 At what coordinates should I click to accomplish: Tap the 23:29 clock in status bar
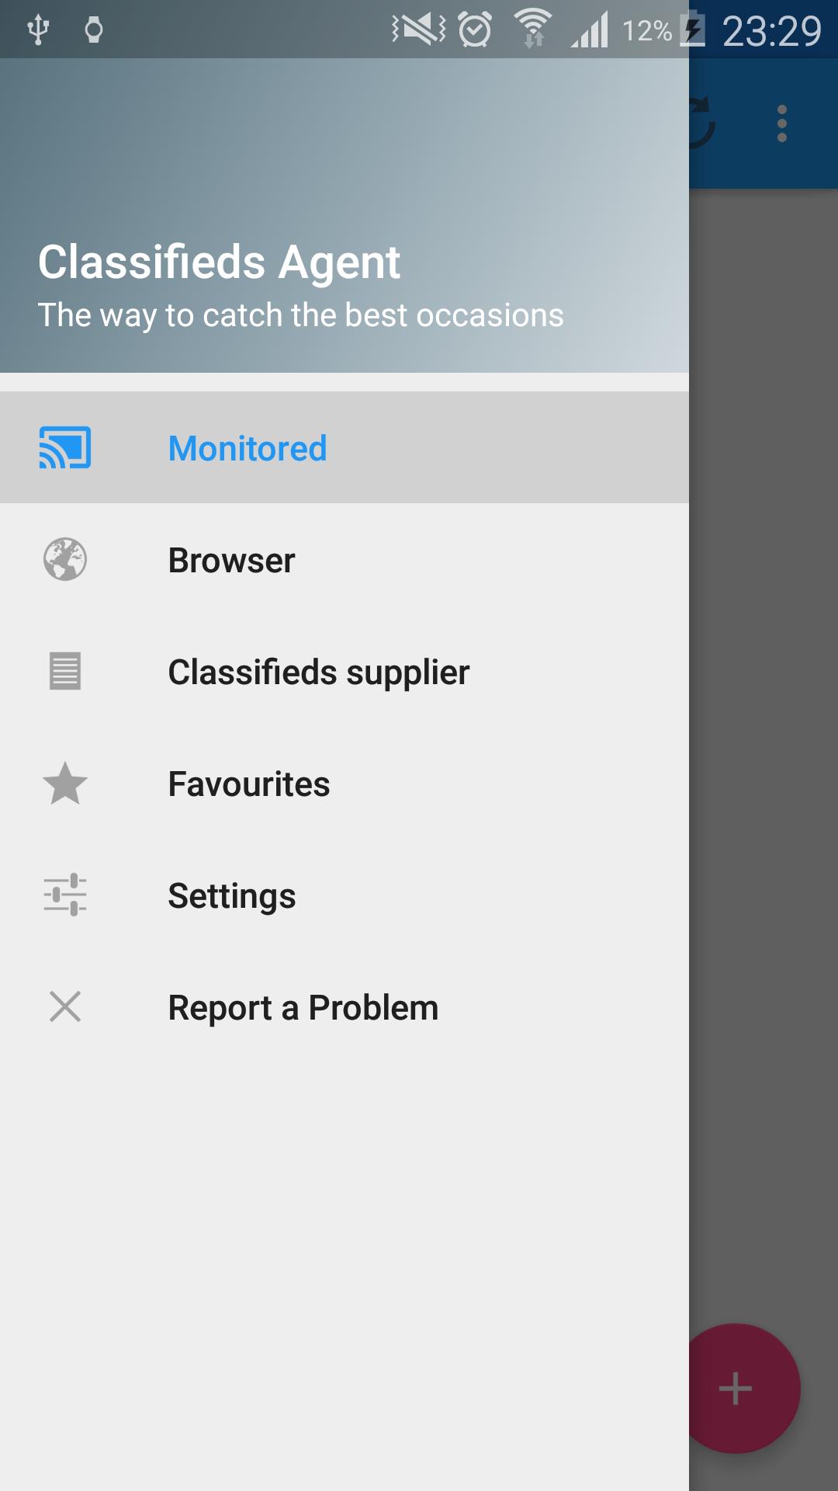click(771, 31)
